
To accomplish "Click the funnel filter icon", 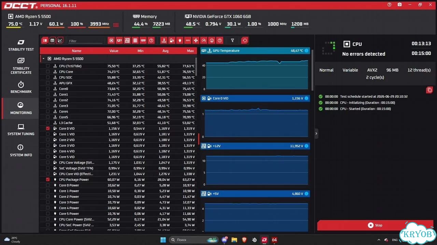I will [x=232, y=41].
